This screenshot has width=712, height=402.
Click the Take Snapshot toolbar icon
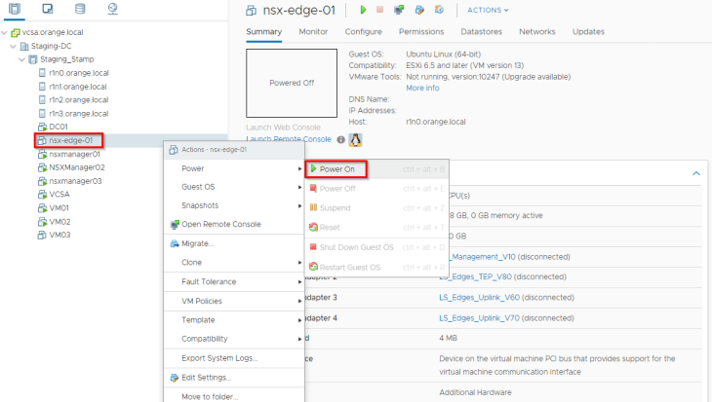(x=439, y=11)
